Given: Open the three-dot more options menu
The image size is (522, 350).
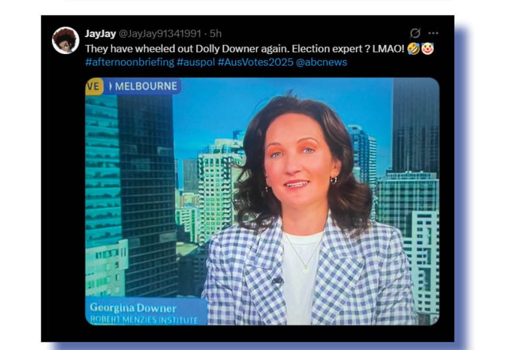Looking at the screenshot, I should click(x=433, y=33).
